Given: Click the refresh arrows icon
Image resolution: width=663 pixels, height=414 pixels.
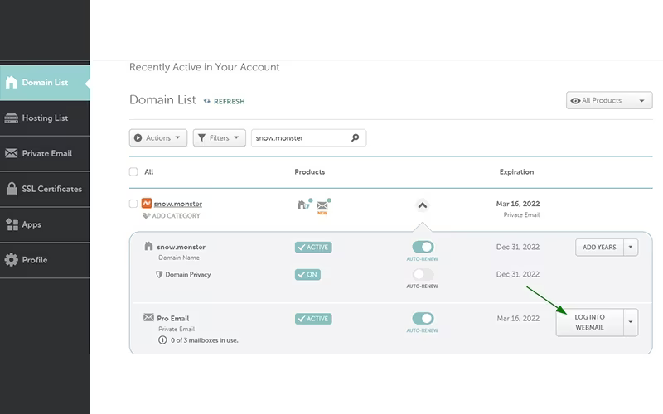Looking at the screenshot, I should (x=206, y=101).
